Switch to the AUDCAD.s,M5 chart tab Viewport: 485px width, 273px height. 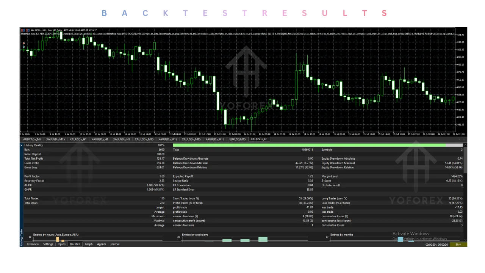[x=32, y=139]
